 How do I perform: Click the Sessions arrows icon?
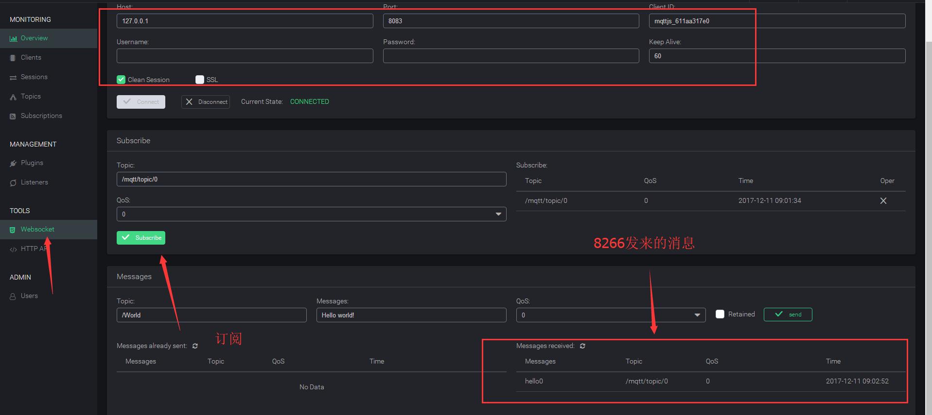pos(13,77)
